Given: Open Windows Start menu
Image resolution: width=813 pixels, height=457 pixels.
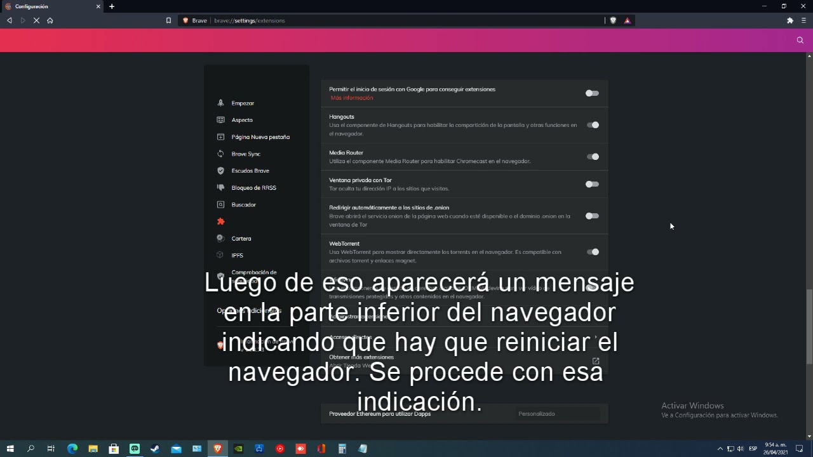Looking at the screenshot, I should (10, 449).
